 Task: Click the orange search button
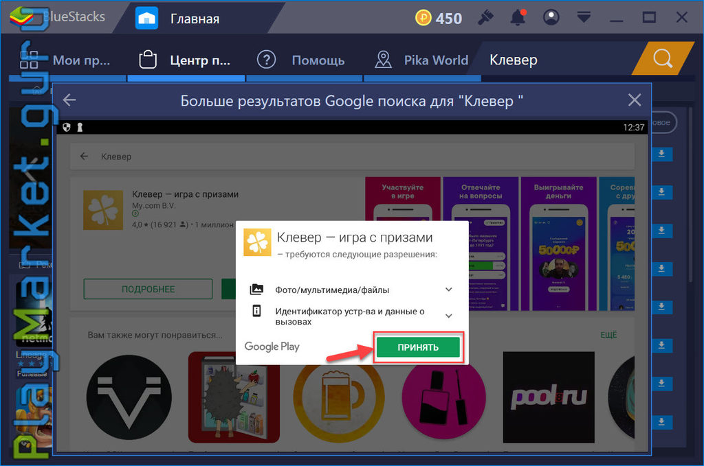coord(663,58)
